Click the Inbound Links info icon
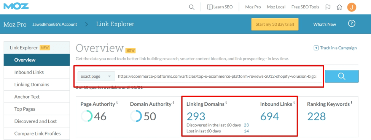The height and width of the screenshot is (140, 371). [x=294, y=102]
